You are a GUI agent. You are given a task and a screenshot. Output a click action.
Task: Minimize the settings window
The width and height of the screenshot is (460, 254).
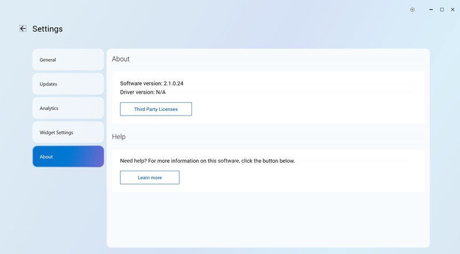pos(431,10)
